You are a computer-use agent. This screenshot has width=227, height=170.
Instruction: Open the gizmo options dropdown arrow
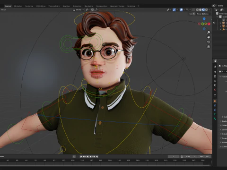click(x=177, y=10)
